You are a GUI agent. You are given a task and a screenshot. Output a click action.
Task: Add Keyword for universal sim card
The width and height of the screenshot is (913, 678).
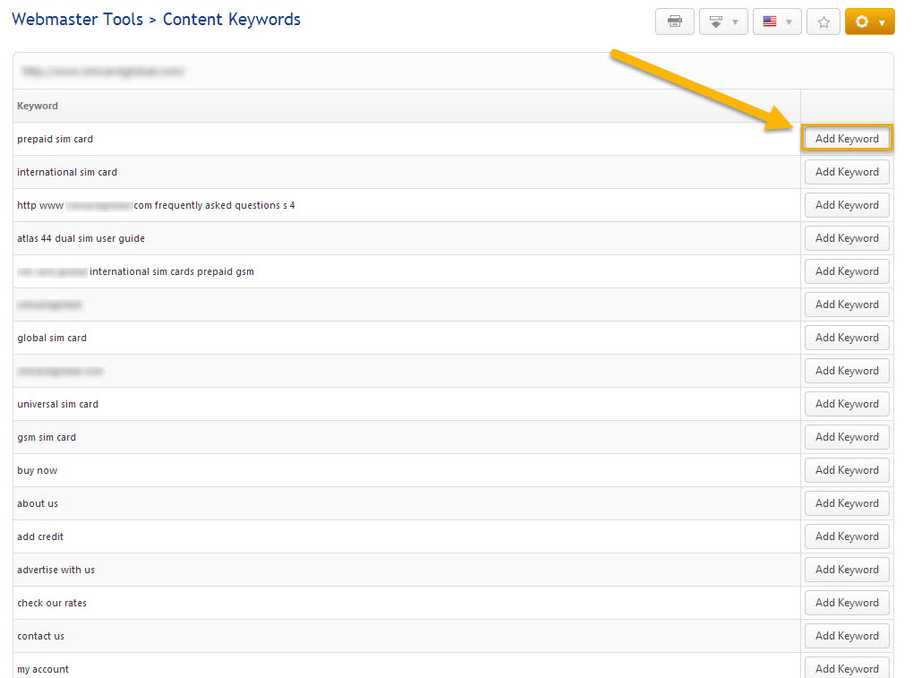(x=847, y=404)
